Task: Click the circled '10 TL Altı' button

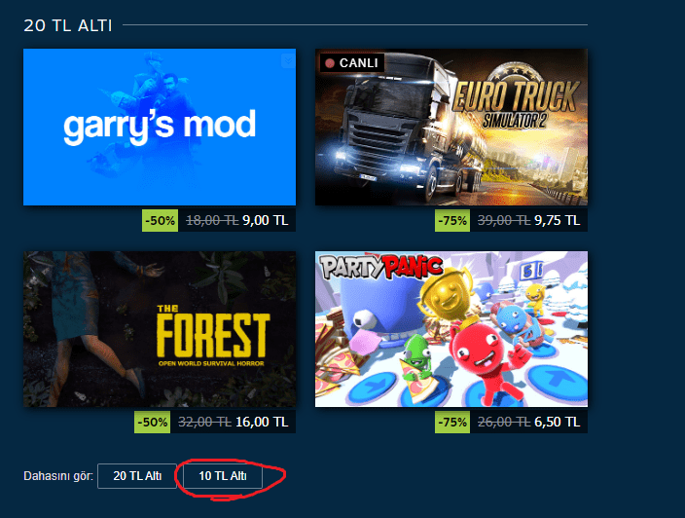Action: [x=223, y=476]
